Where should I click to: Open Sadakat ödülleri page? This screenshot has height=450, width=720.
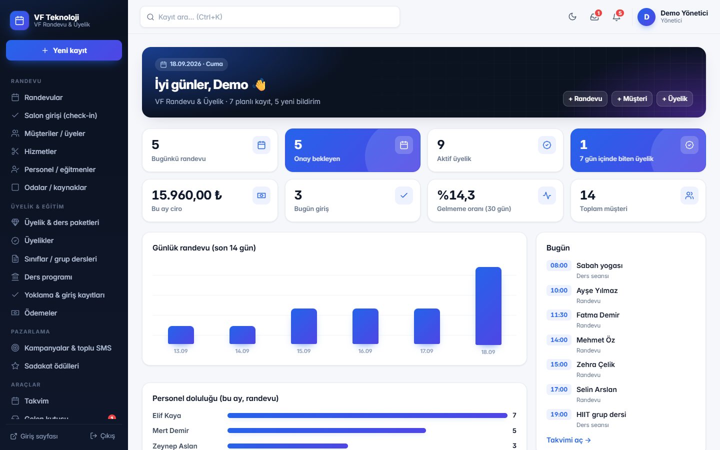[64, 366]
